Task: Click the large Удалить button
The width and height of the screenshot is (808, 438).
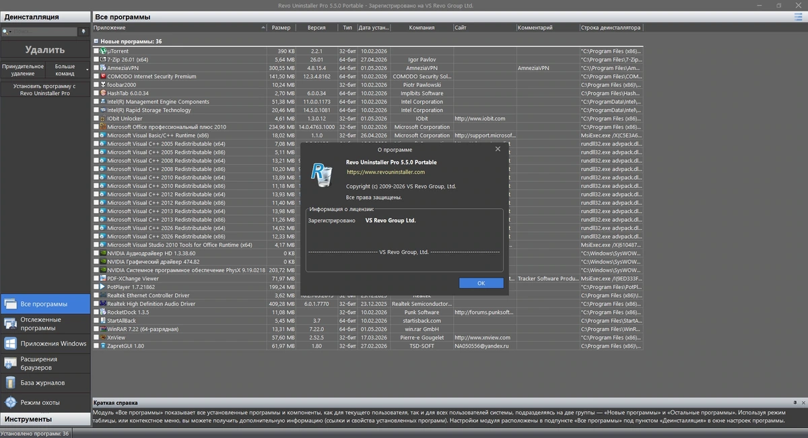Action: tap(45, 49)
